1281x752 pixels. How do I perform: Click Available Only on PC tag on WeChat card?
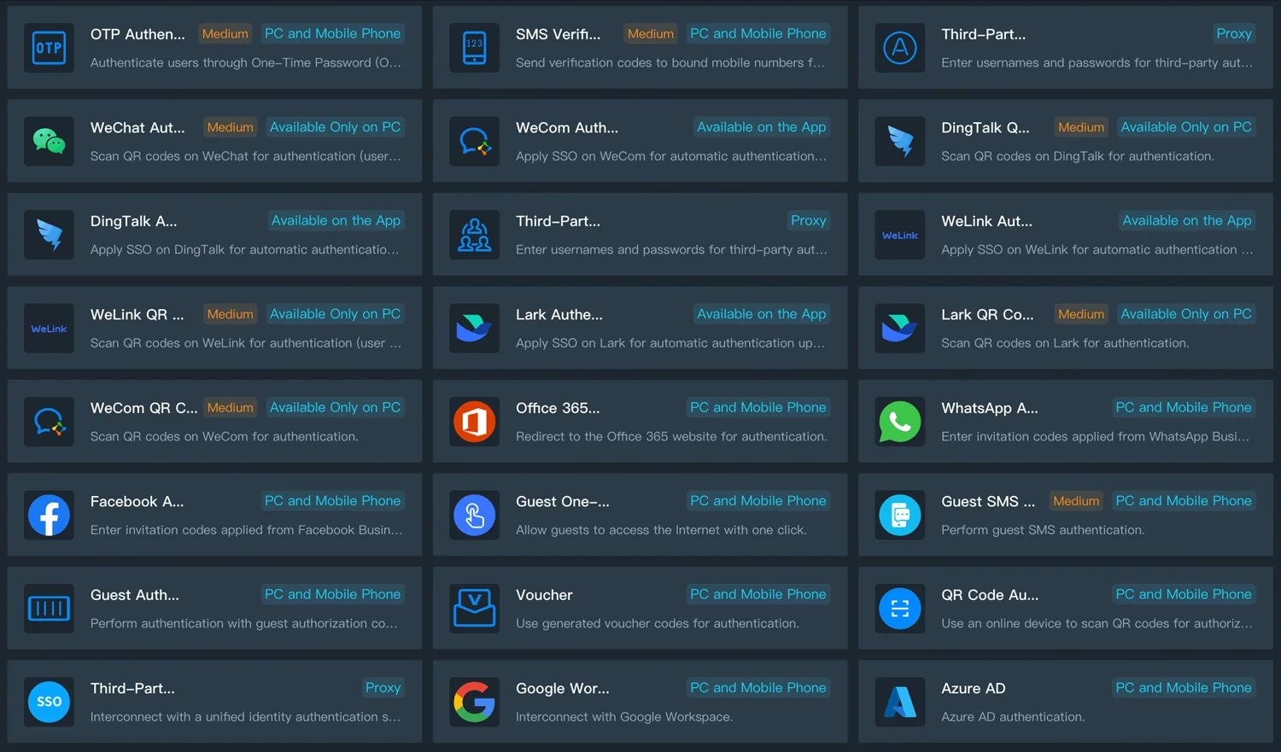click(x=335, y=127)
